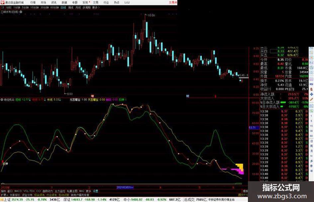Screen dimensions: 314x202
Task: Select the 周线 weekly chart tab
Action: click(70, 7)
